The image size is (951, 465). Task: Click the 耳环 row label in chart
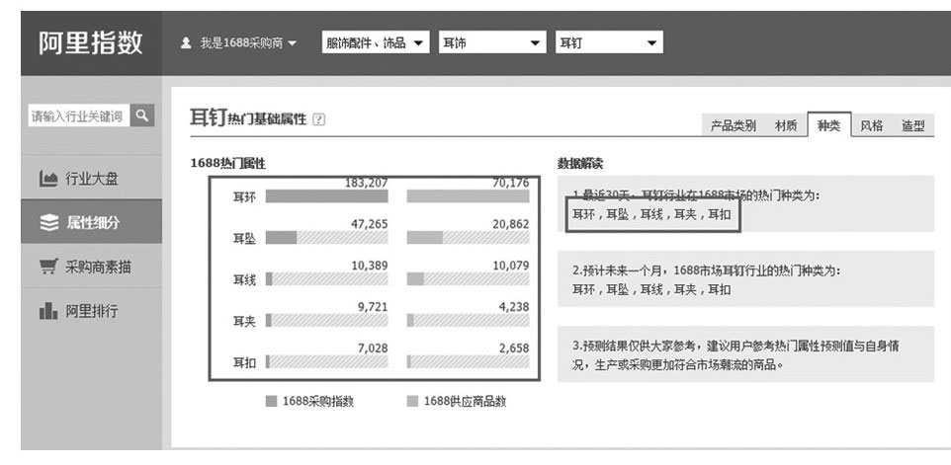click(x=244, y=197)
